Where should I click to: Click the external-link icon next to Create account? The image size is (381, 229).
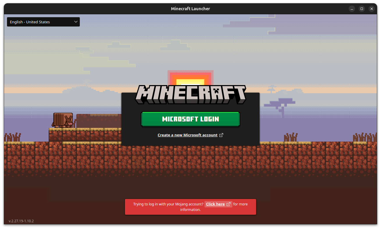[x=221, y=135]
